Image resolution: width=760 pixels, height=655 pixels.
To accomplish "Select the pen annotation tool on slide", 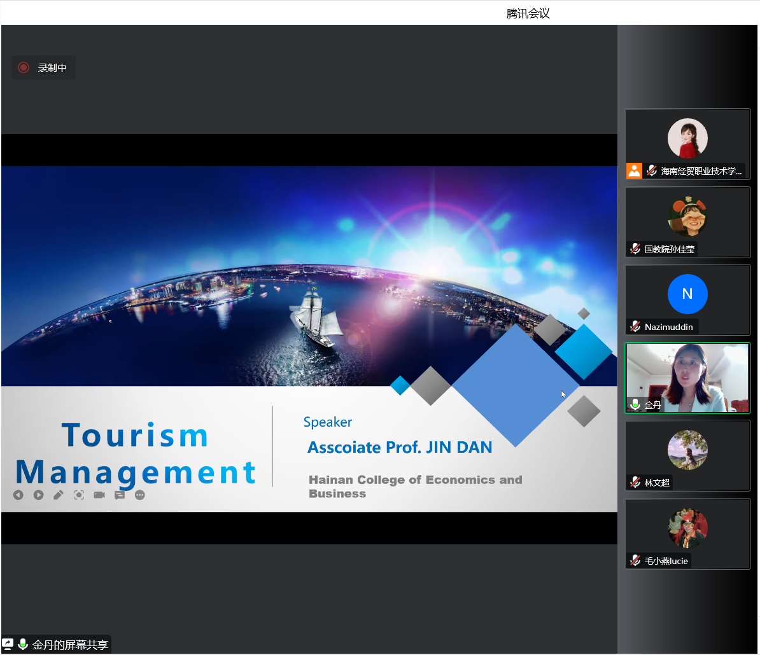I will (x=59, y=495).
